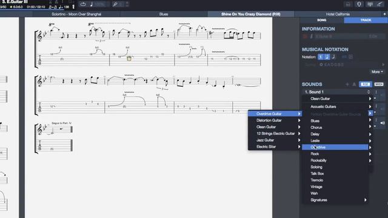The image size is (388, 218).
Task: Switch to SONG inspector tab
Action: [x=322, y=20]
